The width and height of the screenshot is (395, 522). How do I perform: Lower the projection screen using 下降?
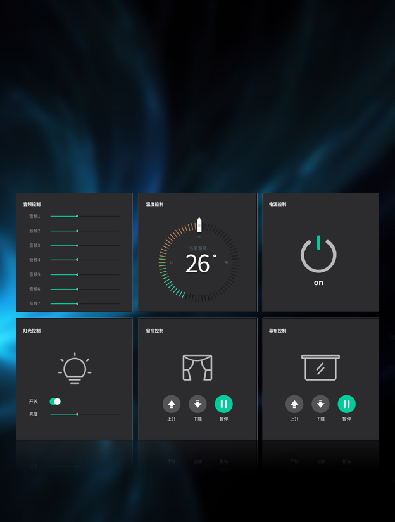(x=320, y=404)
